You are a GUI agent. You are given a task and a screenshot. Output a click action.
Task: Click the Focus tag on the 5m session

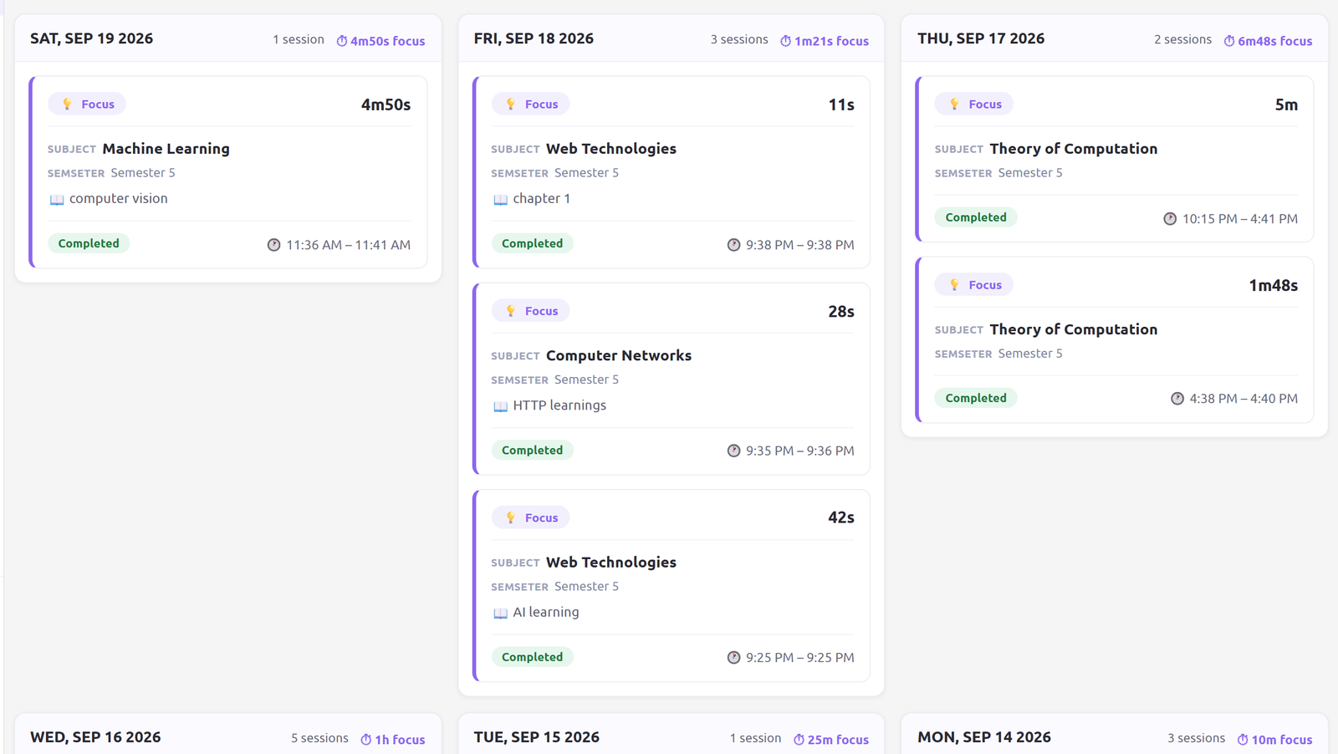point(974,104)
